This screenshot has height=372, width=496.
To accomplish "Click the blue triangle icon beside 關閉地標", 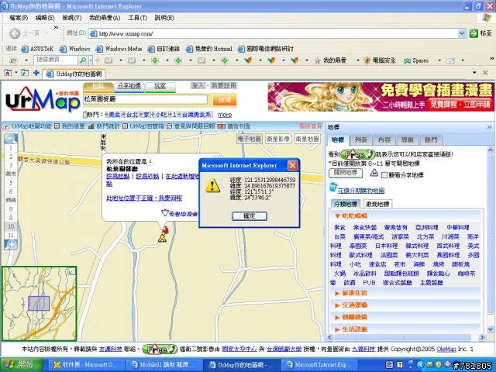I will (374, 173).
